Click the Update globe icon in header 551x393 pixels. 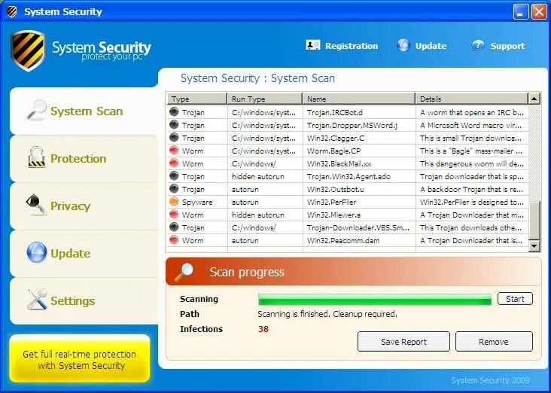click(403, 45)
